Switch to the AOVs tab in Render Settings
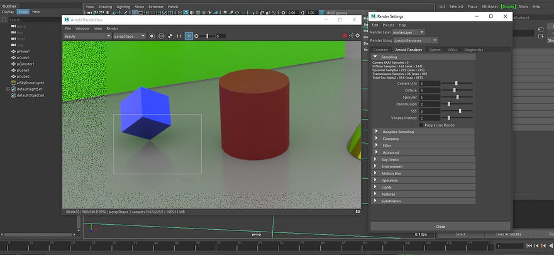 coord(452,50)
